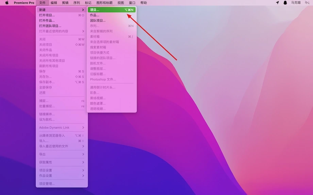Open the 剪辑 menu
Image resolution: width=313 pixels, height=195 pixels.
(65, 3)
